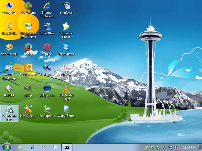Screen dimensions: 202x151
Task: Open the Computer desktop icon
Action: [9, 8]
